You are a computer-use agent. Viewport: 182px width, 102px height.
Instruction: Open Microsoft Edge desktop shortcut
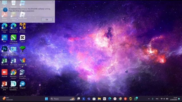click(x=5, y=28)
